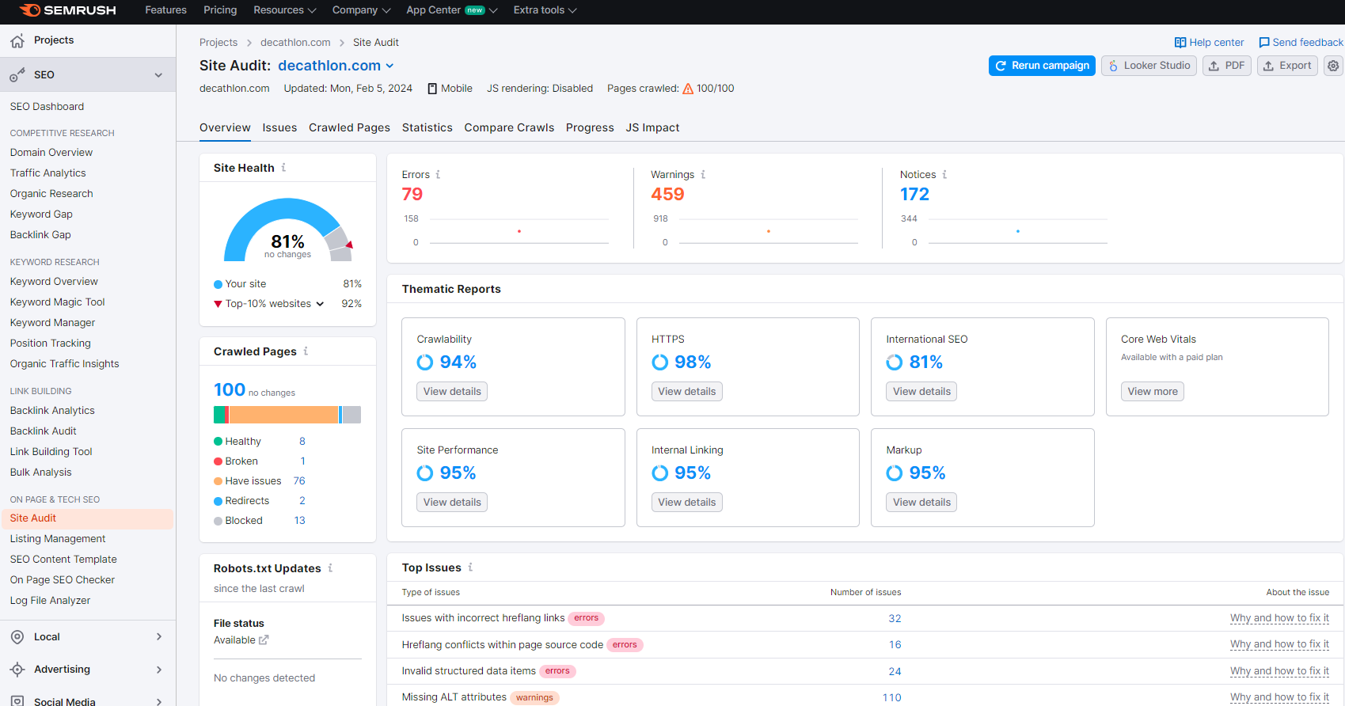This screenshot has width=1345, height=706.
Task: Click the Notices info icon
Action: coord(944,175)
